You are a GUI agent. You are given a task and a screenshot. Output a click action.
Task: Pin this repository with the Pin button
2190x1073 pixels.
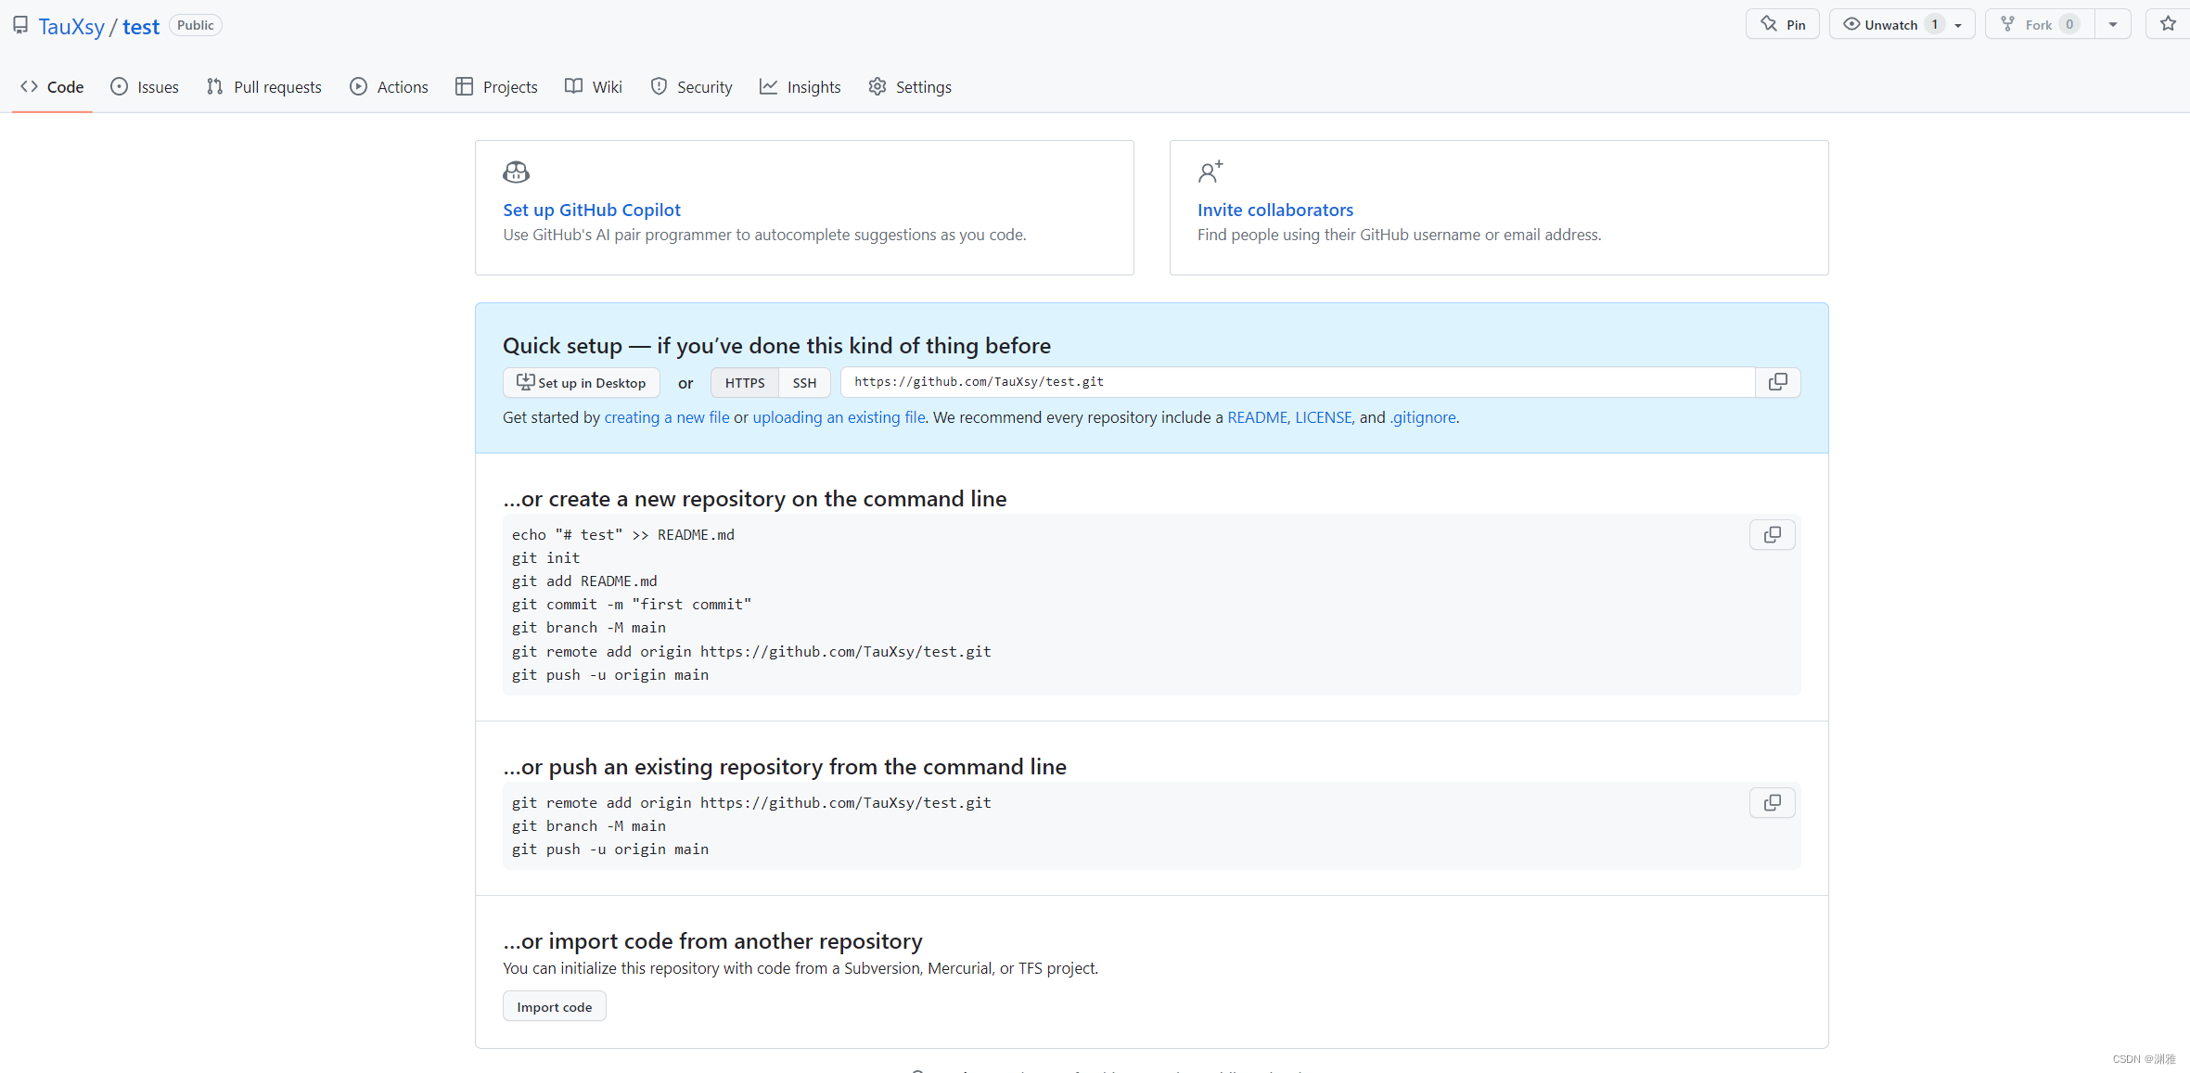click(x=1783, y=24)
